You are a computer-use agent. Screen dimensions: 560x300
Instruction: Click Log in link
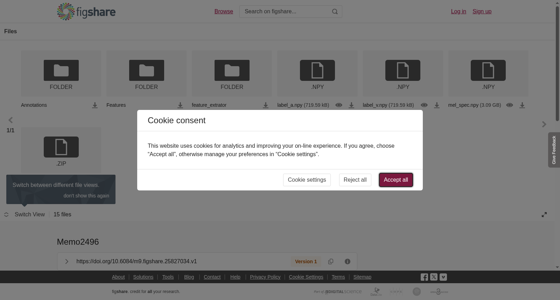pos(458,12)
